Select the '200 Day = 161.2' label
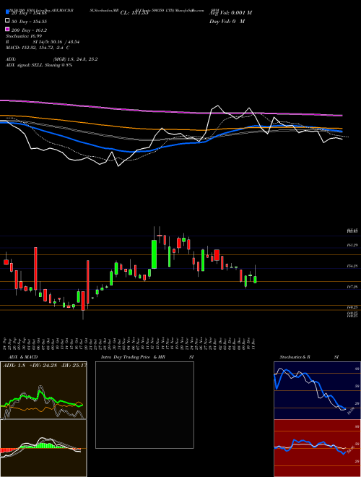This screenshot has height=477, width=361. click(29, 30)
